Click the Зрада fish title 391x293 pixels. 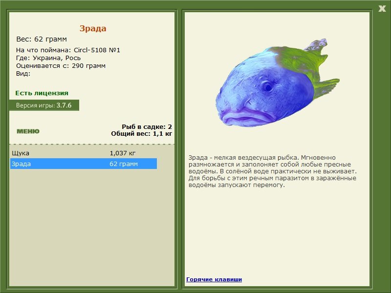point(93,28)
